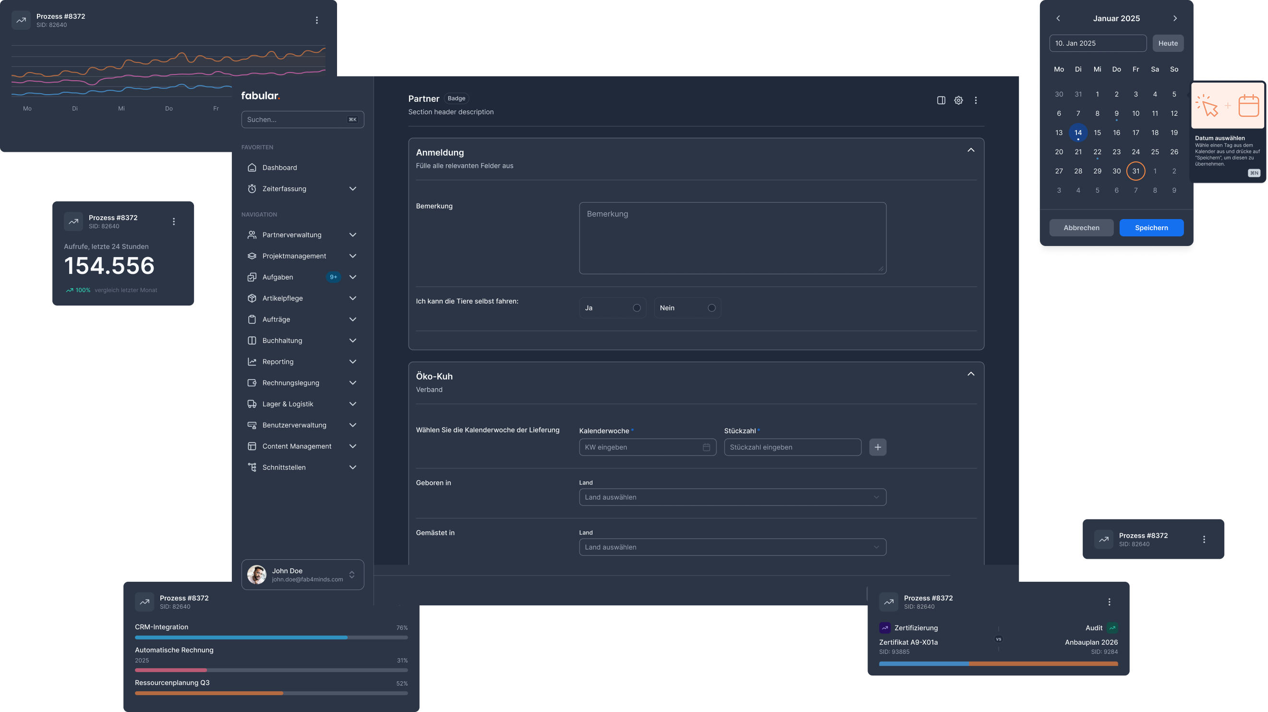Screen dimensions: 1268x712
Task: Expand the Aufgaben chevron
Action: click(x=352, y=277)
